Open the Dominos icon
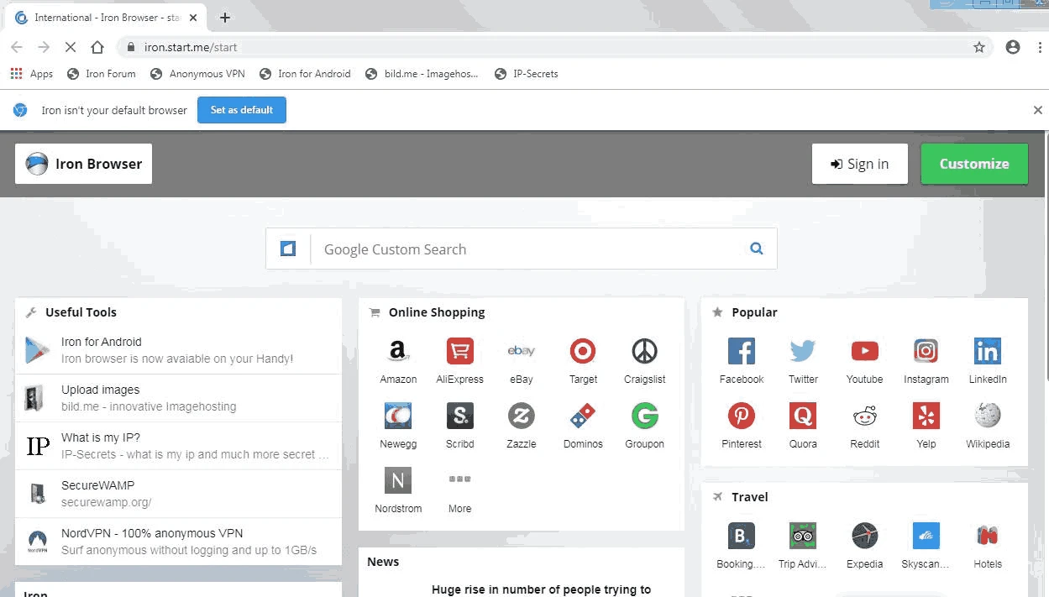The image size is (1049, 597). coord(583,416)
